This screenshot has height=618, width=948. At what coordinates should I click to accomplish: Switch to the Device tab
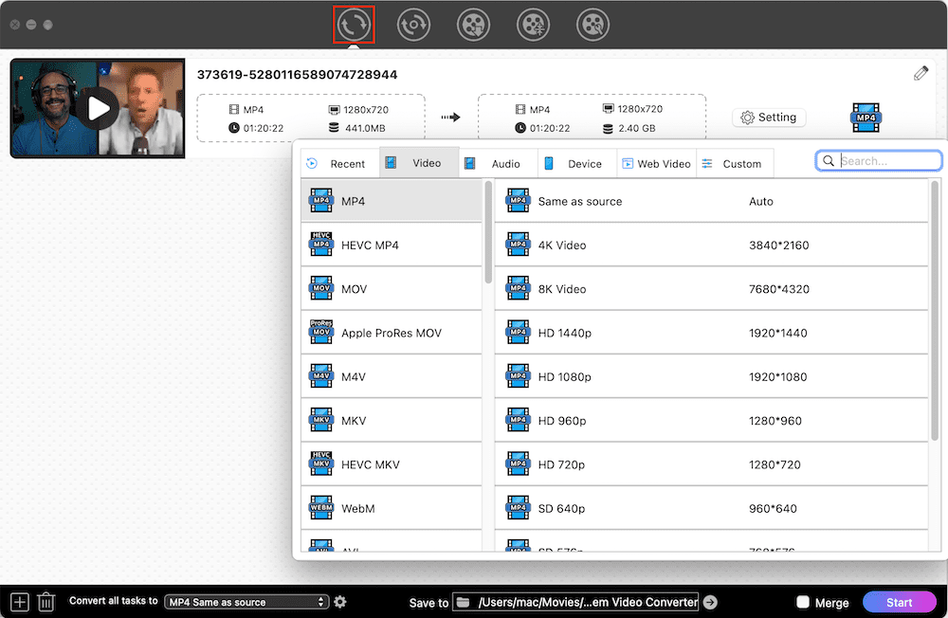(577, 163)
